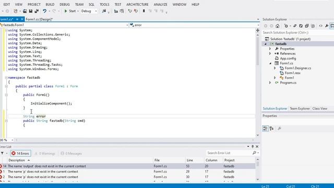Open the PROJECT menu
This screenshot has width=334, height=188.
pyautogui.click(x=34, y=5)
